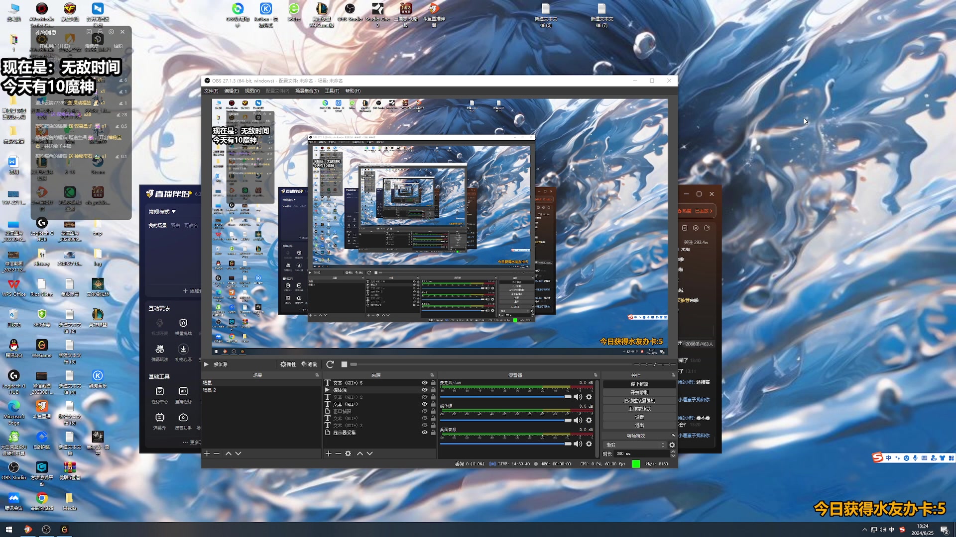956x537 pixels.
Task: Enable 工作室模式 studio mode
Action: point(639,409)
